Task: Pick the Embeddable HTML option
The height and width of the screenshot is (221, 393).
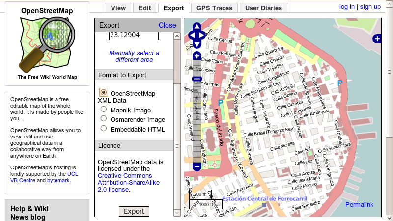Action: (x=104, y=128)
